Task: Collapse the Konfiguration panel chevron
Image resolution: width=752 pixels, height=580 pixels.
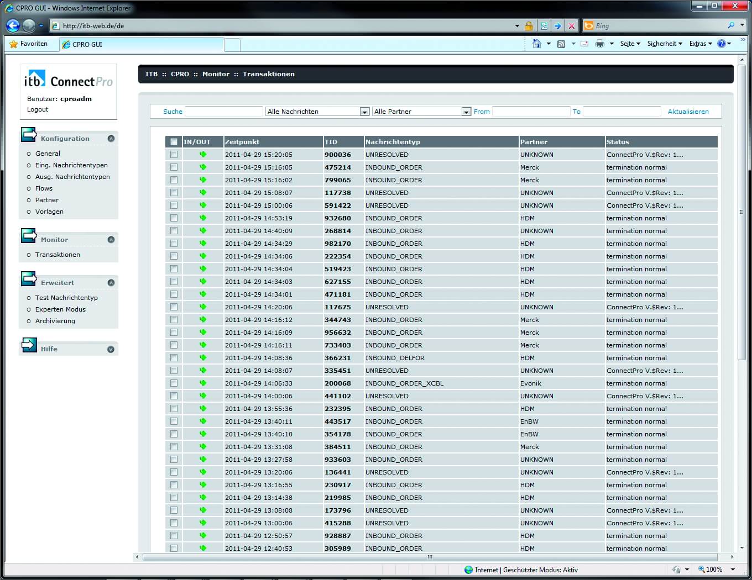Action: (111, 139)
